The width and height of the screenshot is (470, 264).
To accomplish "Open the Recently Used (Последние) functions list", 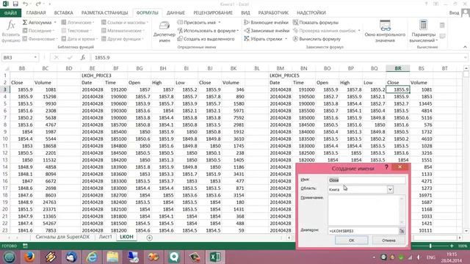I will tap(38, 31).
